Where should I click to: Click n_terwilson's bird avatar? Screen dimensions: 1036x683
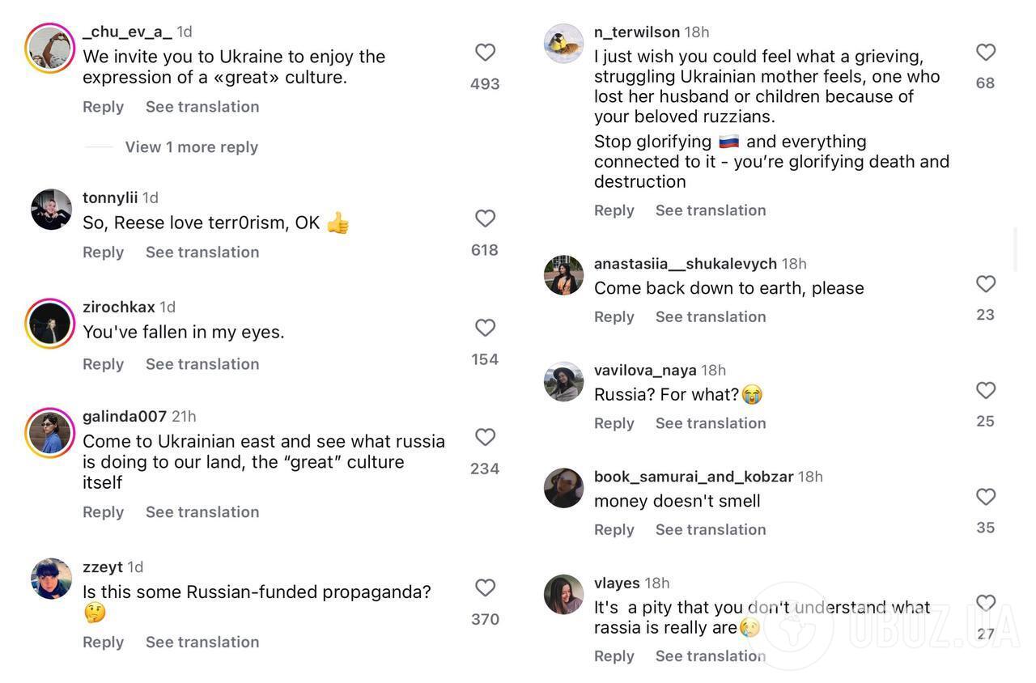click(x=563, y=44)
